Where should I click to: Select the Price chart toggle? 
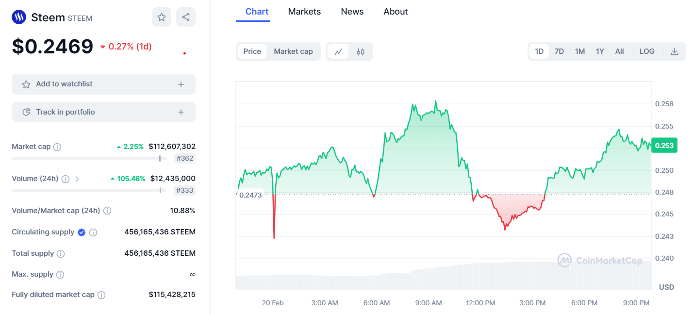point(252,51)
